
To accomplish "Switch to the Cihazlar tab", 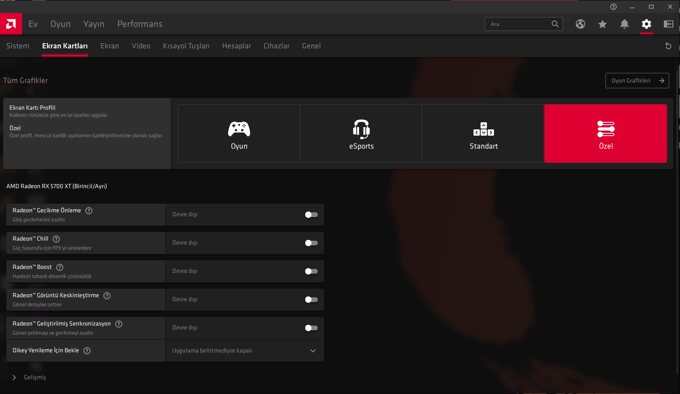I will [x=276, y=46].
